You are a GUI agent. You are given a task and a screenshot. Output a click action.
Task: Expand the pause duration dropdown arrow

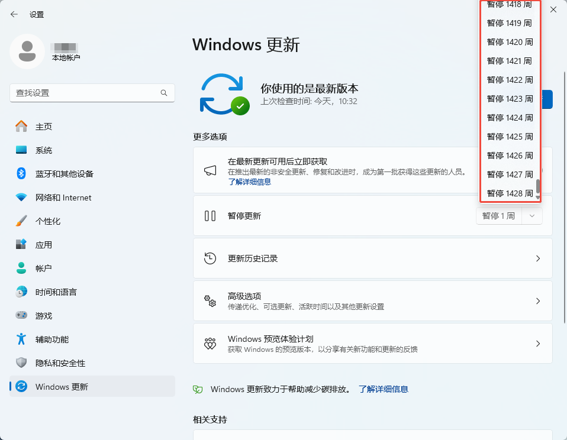click(532, 216)
